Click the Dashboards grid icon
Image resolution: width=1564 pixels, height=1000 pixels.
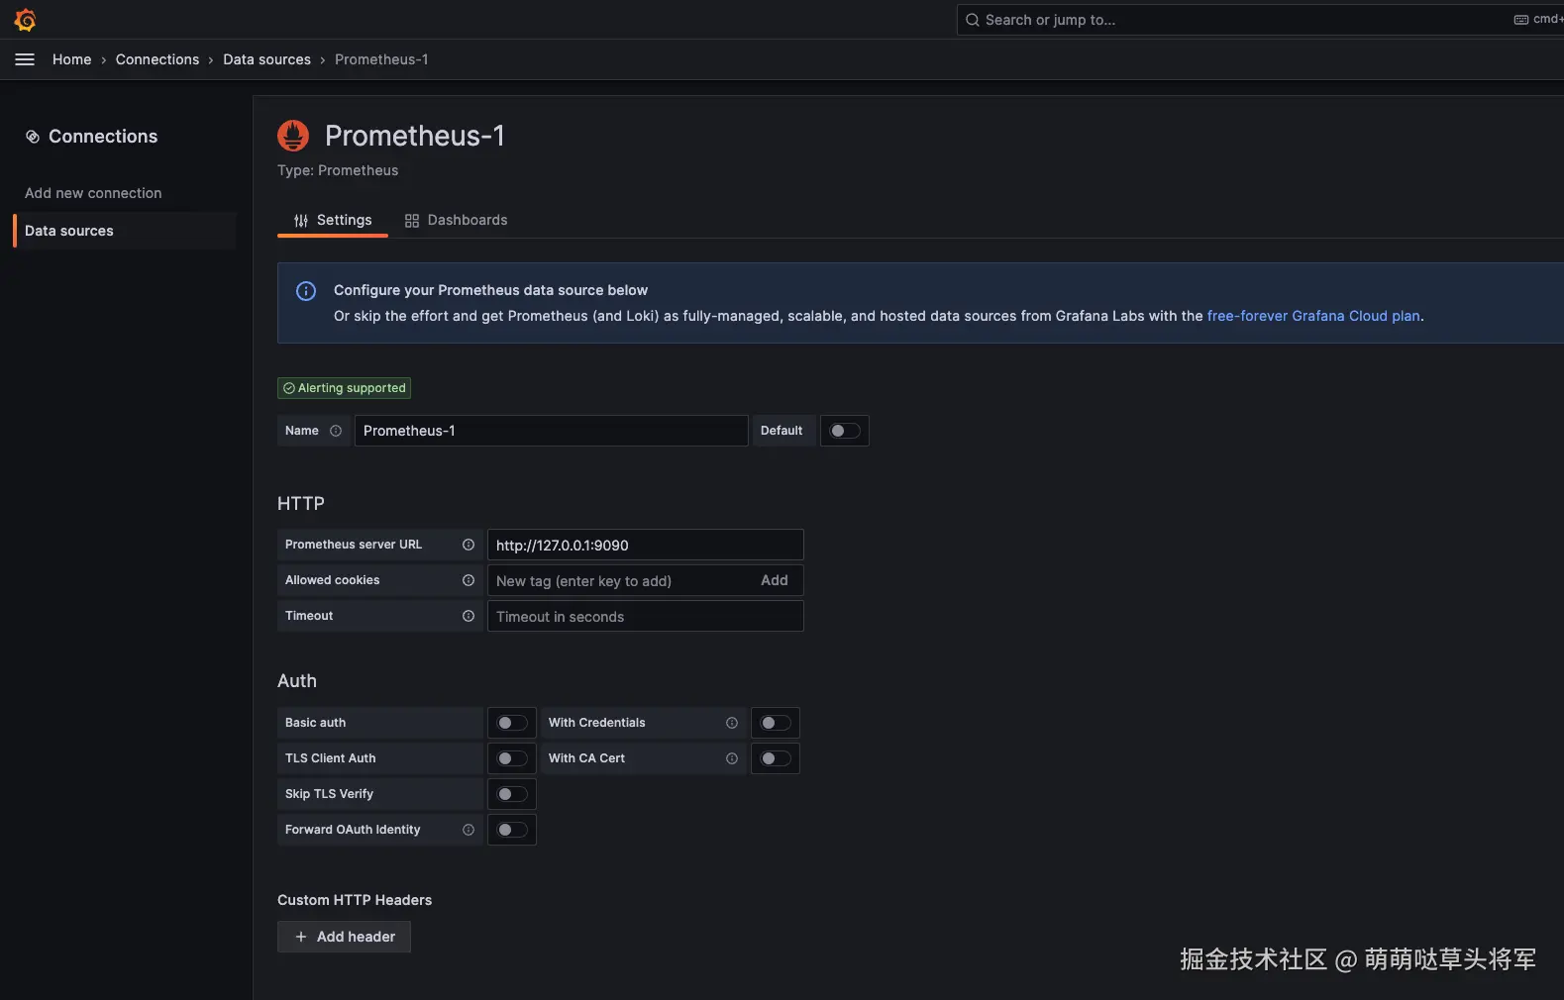412,221
